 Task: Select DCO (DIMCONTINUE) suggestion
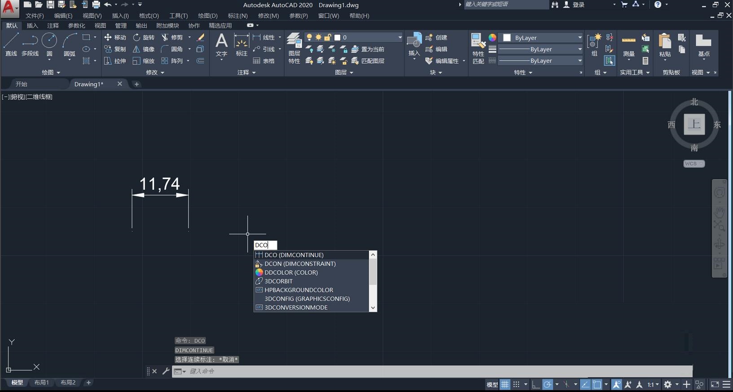tap(312, 255)
